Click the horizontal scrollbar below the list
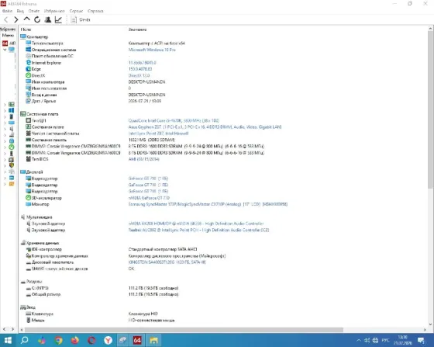434x347 pixels. [184, 330]
